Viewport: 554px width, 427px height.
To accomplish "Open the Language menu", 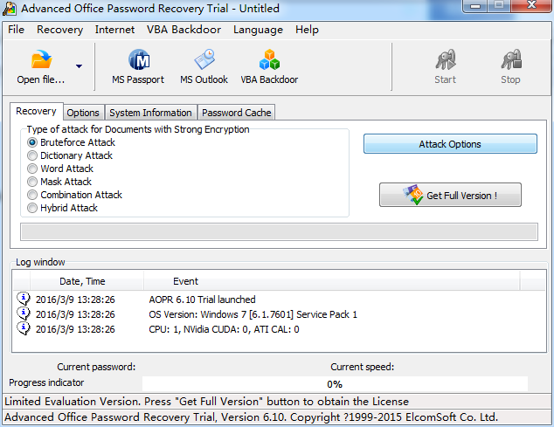I will (x=259, y=30).
